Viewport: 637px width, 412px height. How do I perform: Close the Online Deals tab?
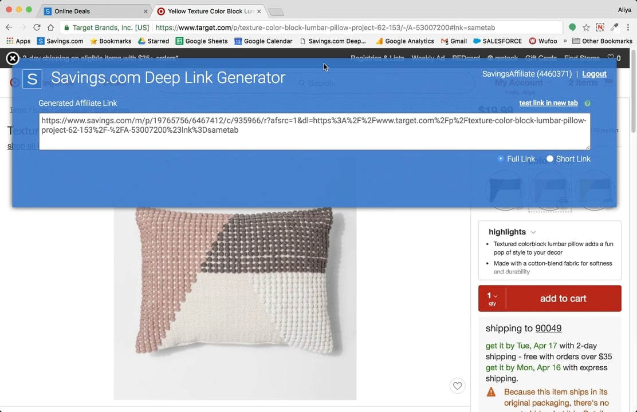point(146,11)
